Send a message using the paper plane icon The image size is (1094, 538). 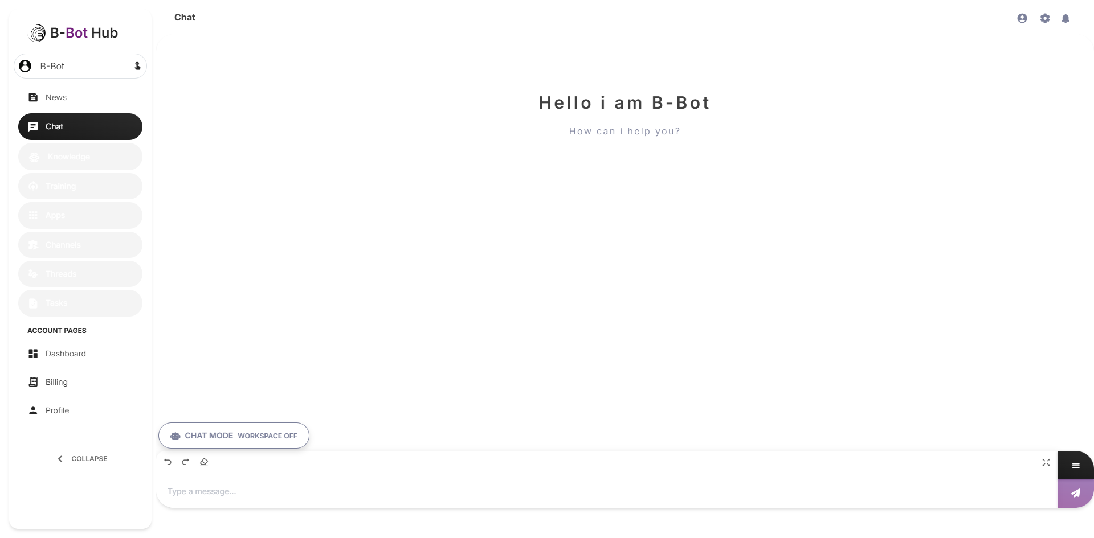click(1075, 493)
